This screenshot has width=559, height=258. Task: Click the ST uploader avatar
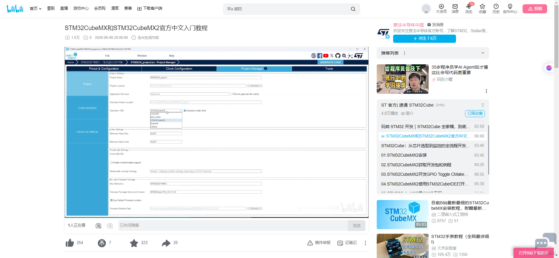383,33
